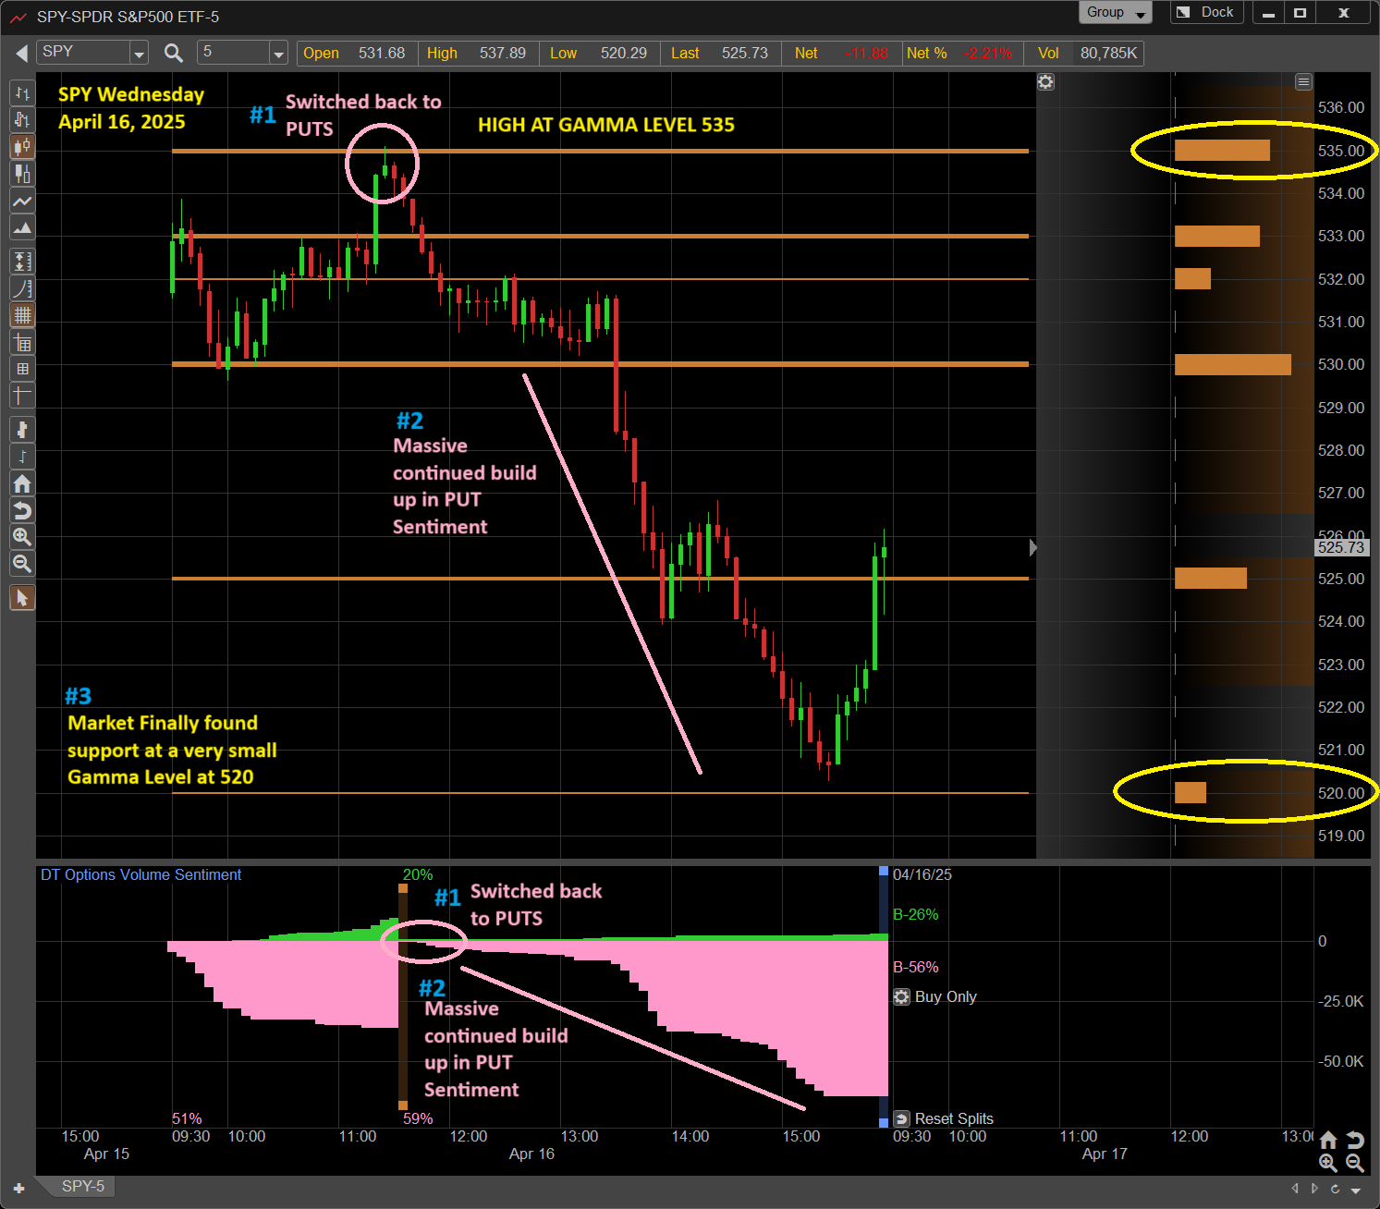Click the B-26% call sentiment label

pos(916,914)
